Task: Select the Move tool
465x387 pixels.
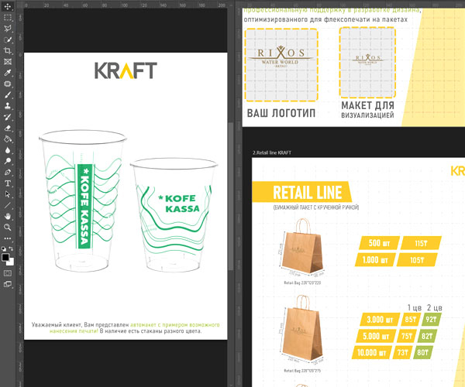Action: pos(8,6)
